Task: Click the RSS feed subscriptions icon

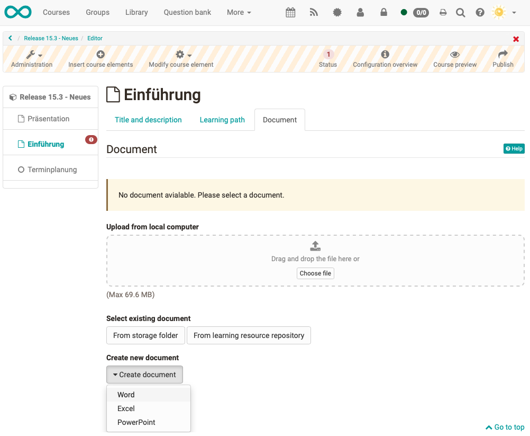Action: point(314,12)
